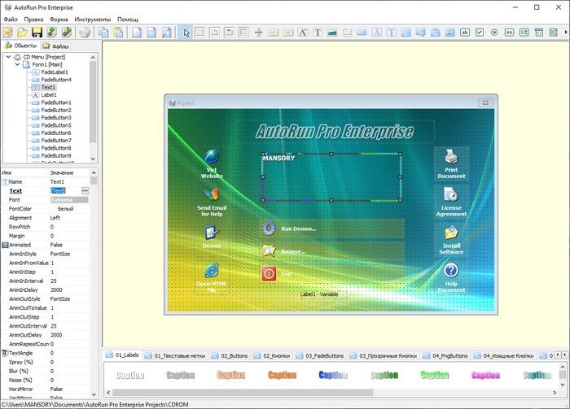The image size is (570, 409).
Task: Select the pointer arrow tool
Action: (x=186, y=33)
